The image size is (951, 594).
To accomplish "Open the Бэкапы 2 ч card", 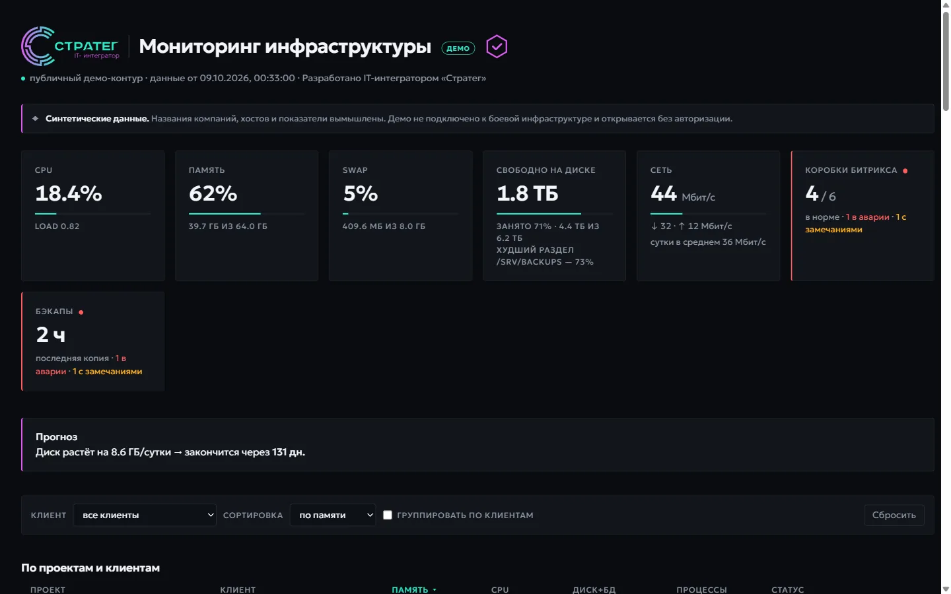I will click(93, 341).
